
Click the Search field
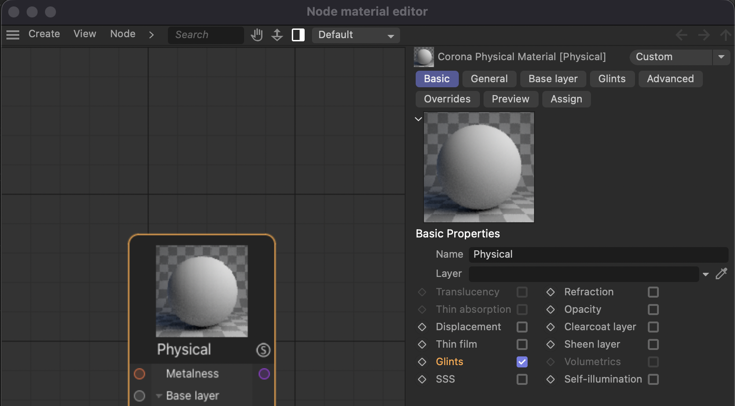pyautogui.click(x=206, y=35)
